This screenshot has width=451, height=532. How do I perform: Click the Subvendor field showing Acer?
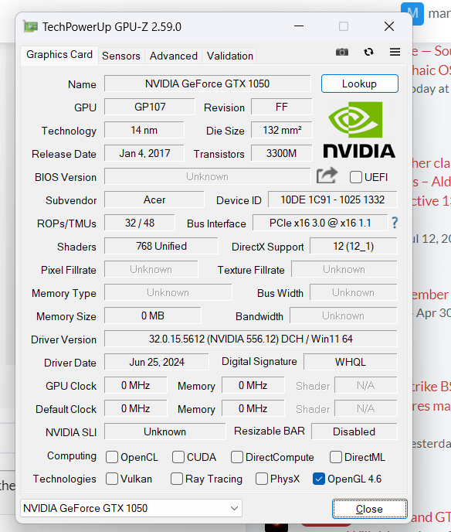pos(154,199)
